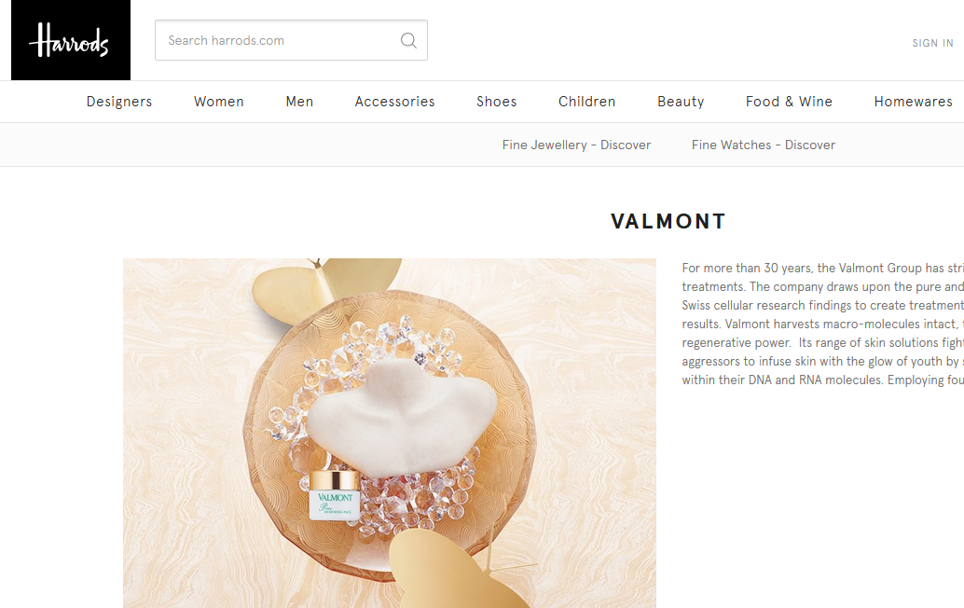Open the Designers menu
Image resolution: width=964 pixels, height=608 pixels.
(x=119, y=102)
